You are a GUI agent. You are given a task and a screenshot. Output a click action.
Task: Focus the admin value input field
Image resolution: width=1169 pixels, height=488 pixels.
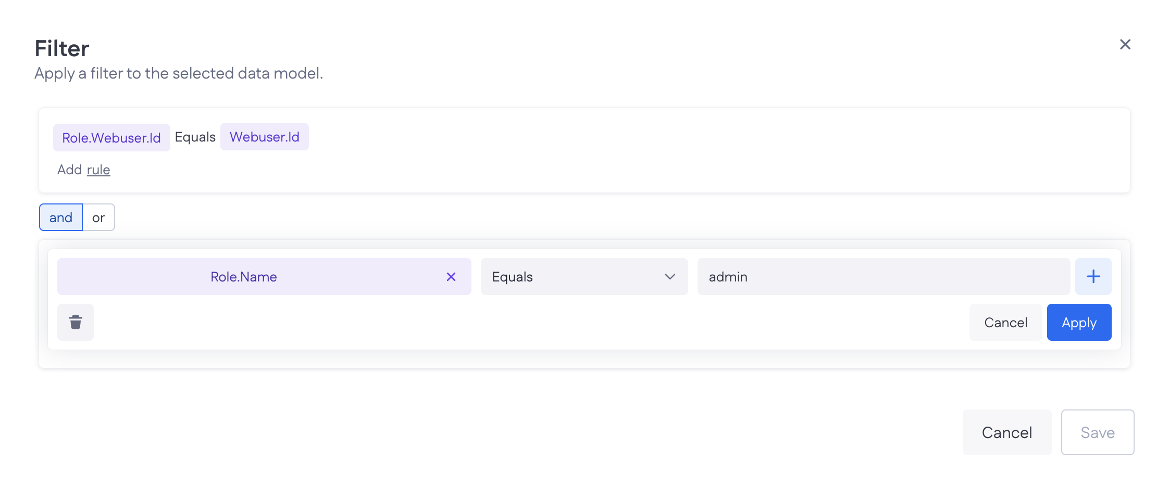(883, 277)
